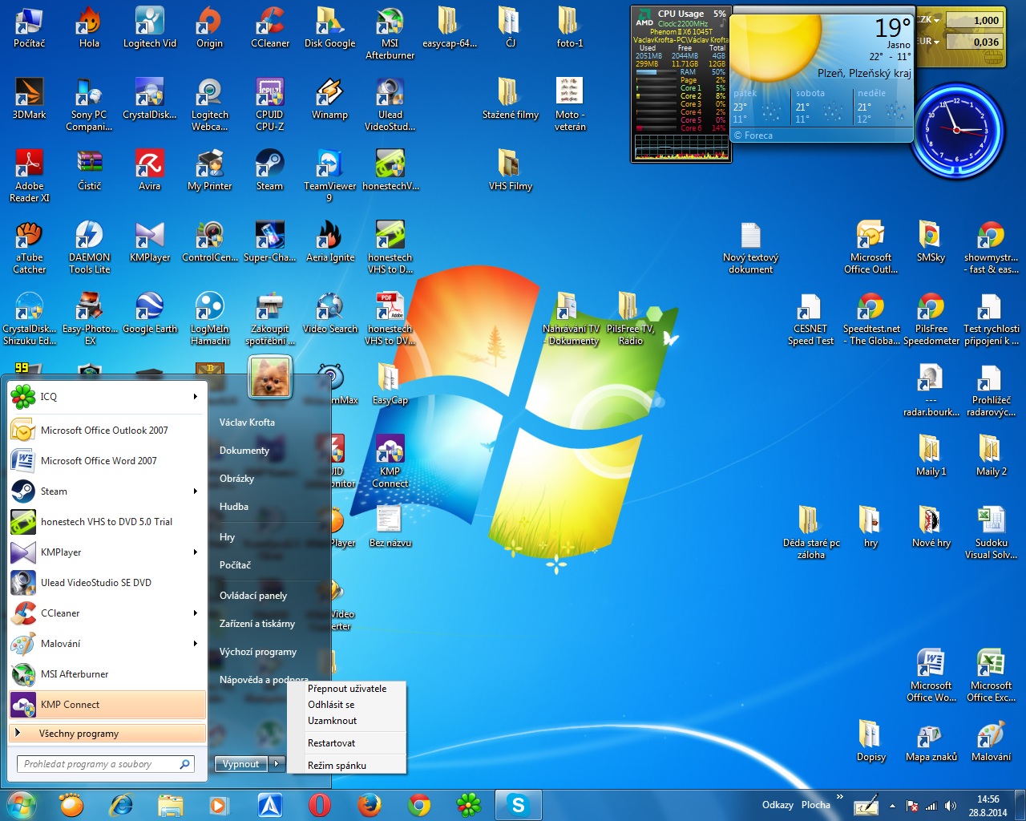The width and height of the screenshot is (1026, 821).
Task: Open Mapa znaků desktop shortcut
Action: (x=931, y=741)
